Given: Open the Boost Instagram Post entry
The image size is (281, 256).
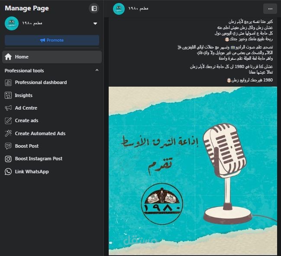Looking at the screenshot, I should (52, 159).
